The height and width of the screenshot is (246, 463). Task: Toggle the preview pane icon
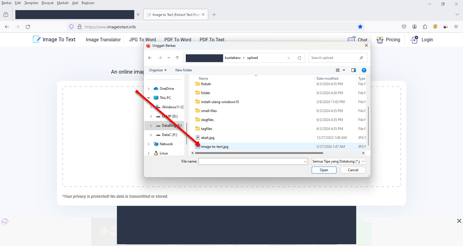coord(353,70)
